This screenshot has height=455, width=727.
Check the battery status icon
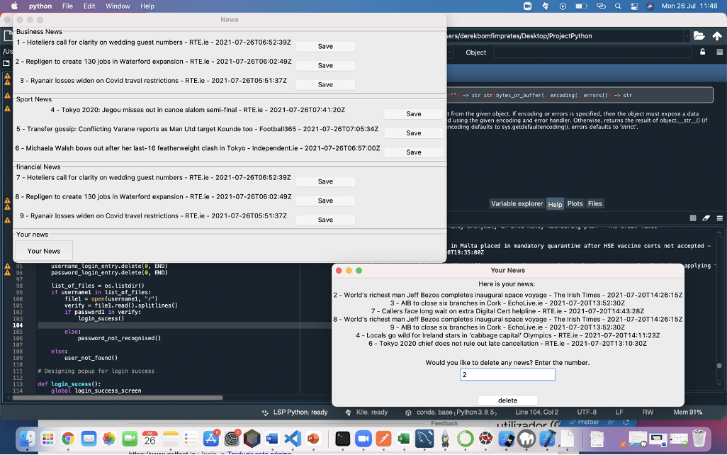pyautogui.click(x=580, y=6)
